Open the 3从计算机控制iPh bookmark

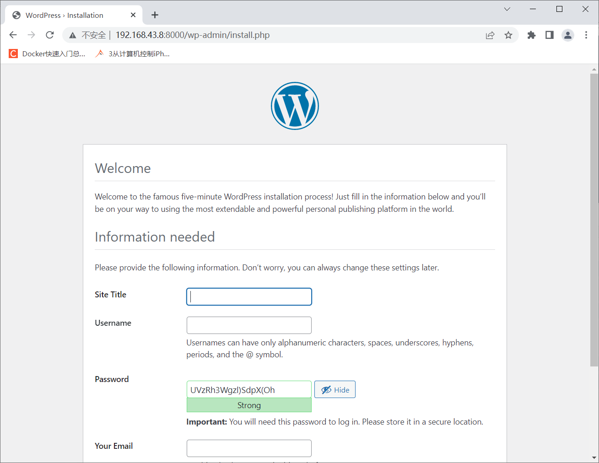[132, 54]
